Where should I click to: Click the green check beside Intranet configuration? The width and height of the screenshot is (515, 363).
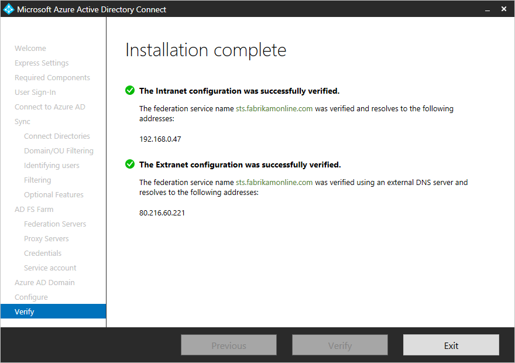pyautogui.click(x=130, y=90)
